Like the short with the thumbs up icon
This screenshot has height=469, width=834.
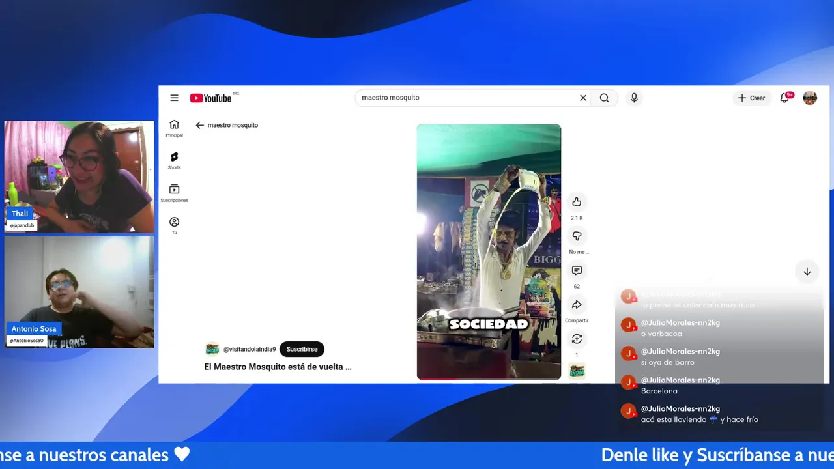click(x=577, y=202)
